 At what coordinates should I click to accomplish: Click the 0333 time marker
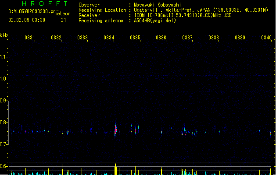(x=82, y=37)
